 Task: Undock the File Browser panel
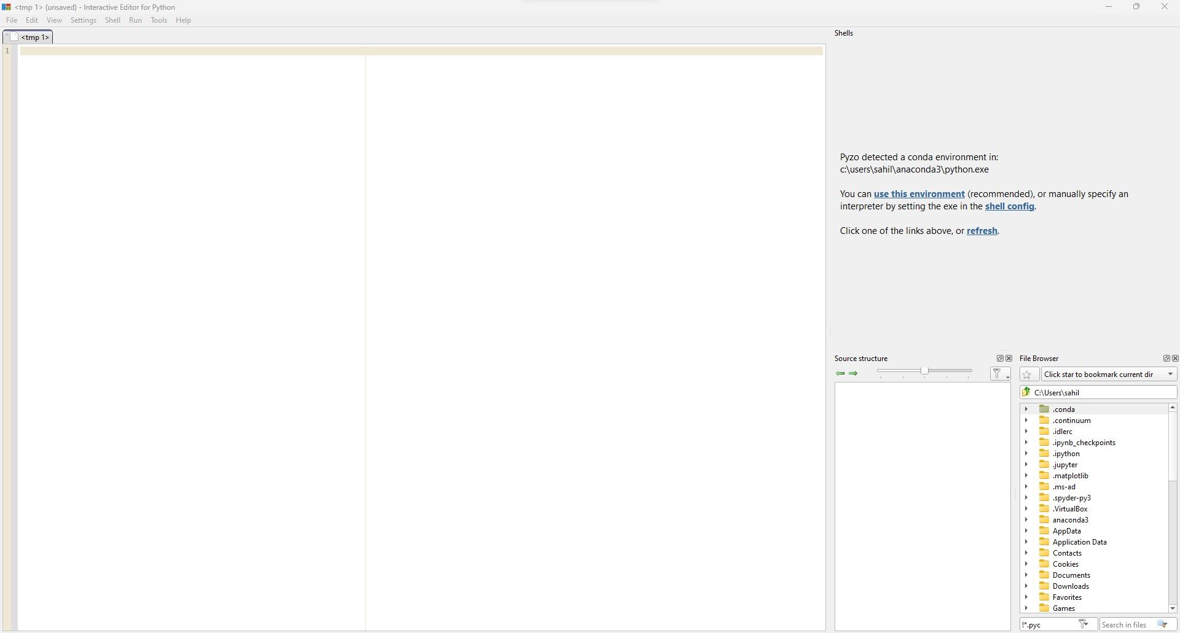[x=1166, y=359]
